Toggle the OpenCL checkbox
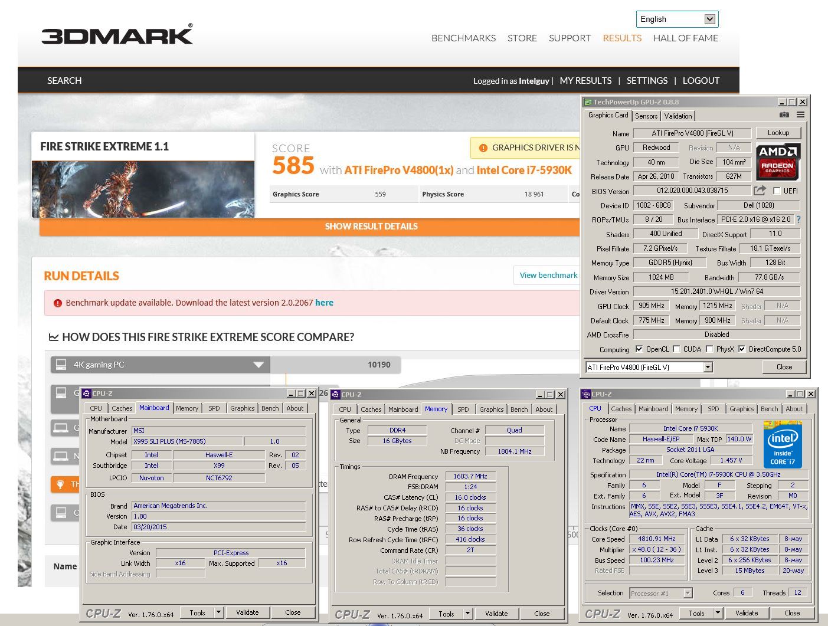The height and width of the screenshot is (626, 828). (x=639, y=349)
